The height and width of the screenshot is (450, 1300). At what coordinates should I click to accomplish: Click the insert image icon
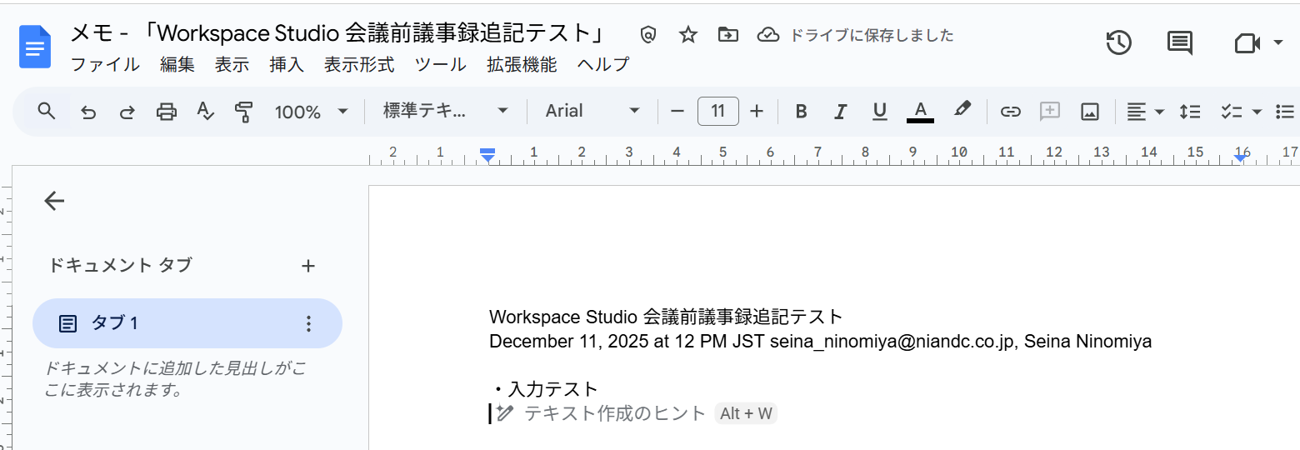pyautogui.click(x=1089, y=112)
